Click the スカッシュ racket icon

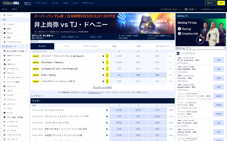(x=4, y=99)
